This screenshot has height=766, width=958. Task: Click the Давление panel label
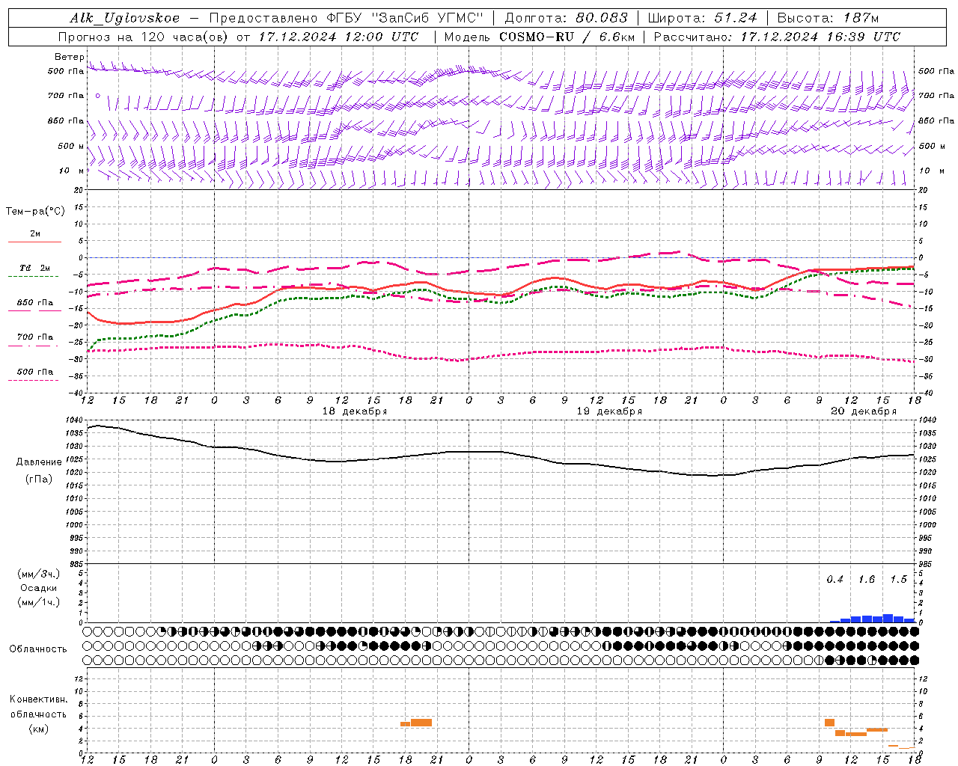39,462
